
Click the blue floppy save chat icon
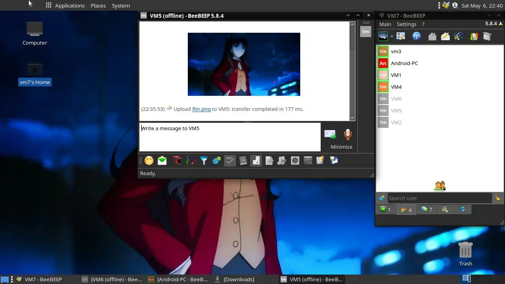point(334,161)
